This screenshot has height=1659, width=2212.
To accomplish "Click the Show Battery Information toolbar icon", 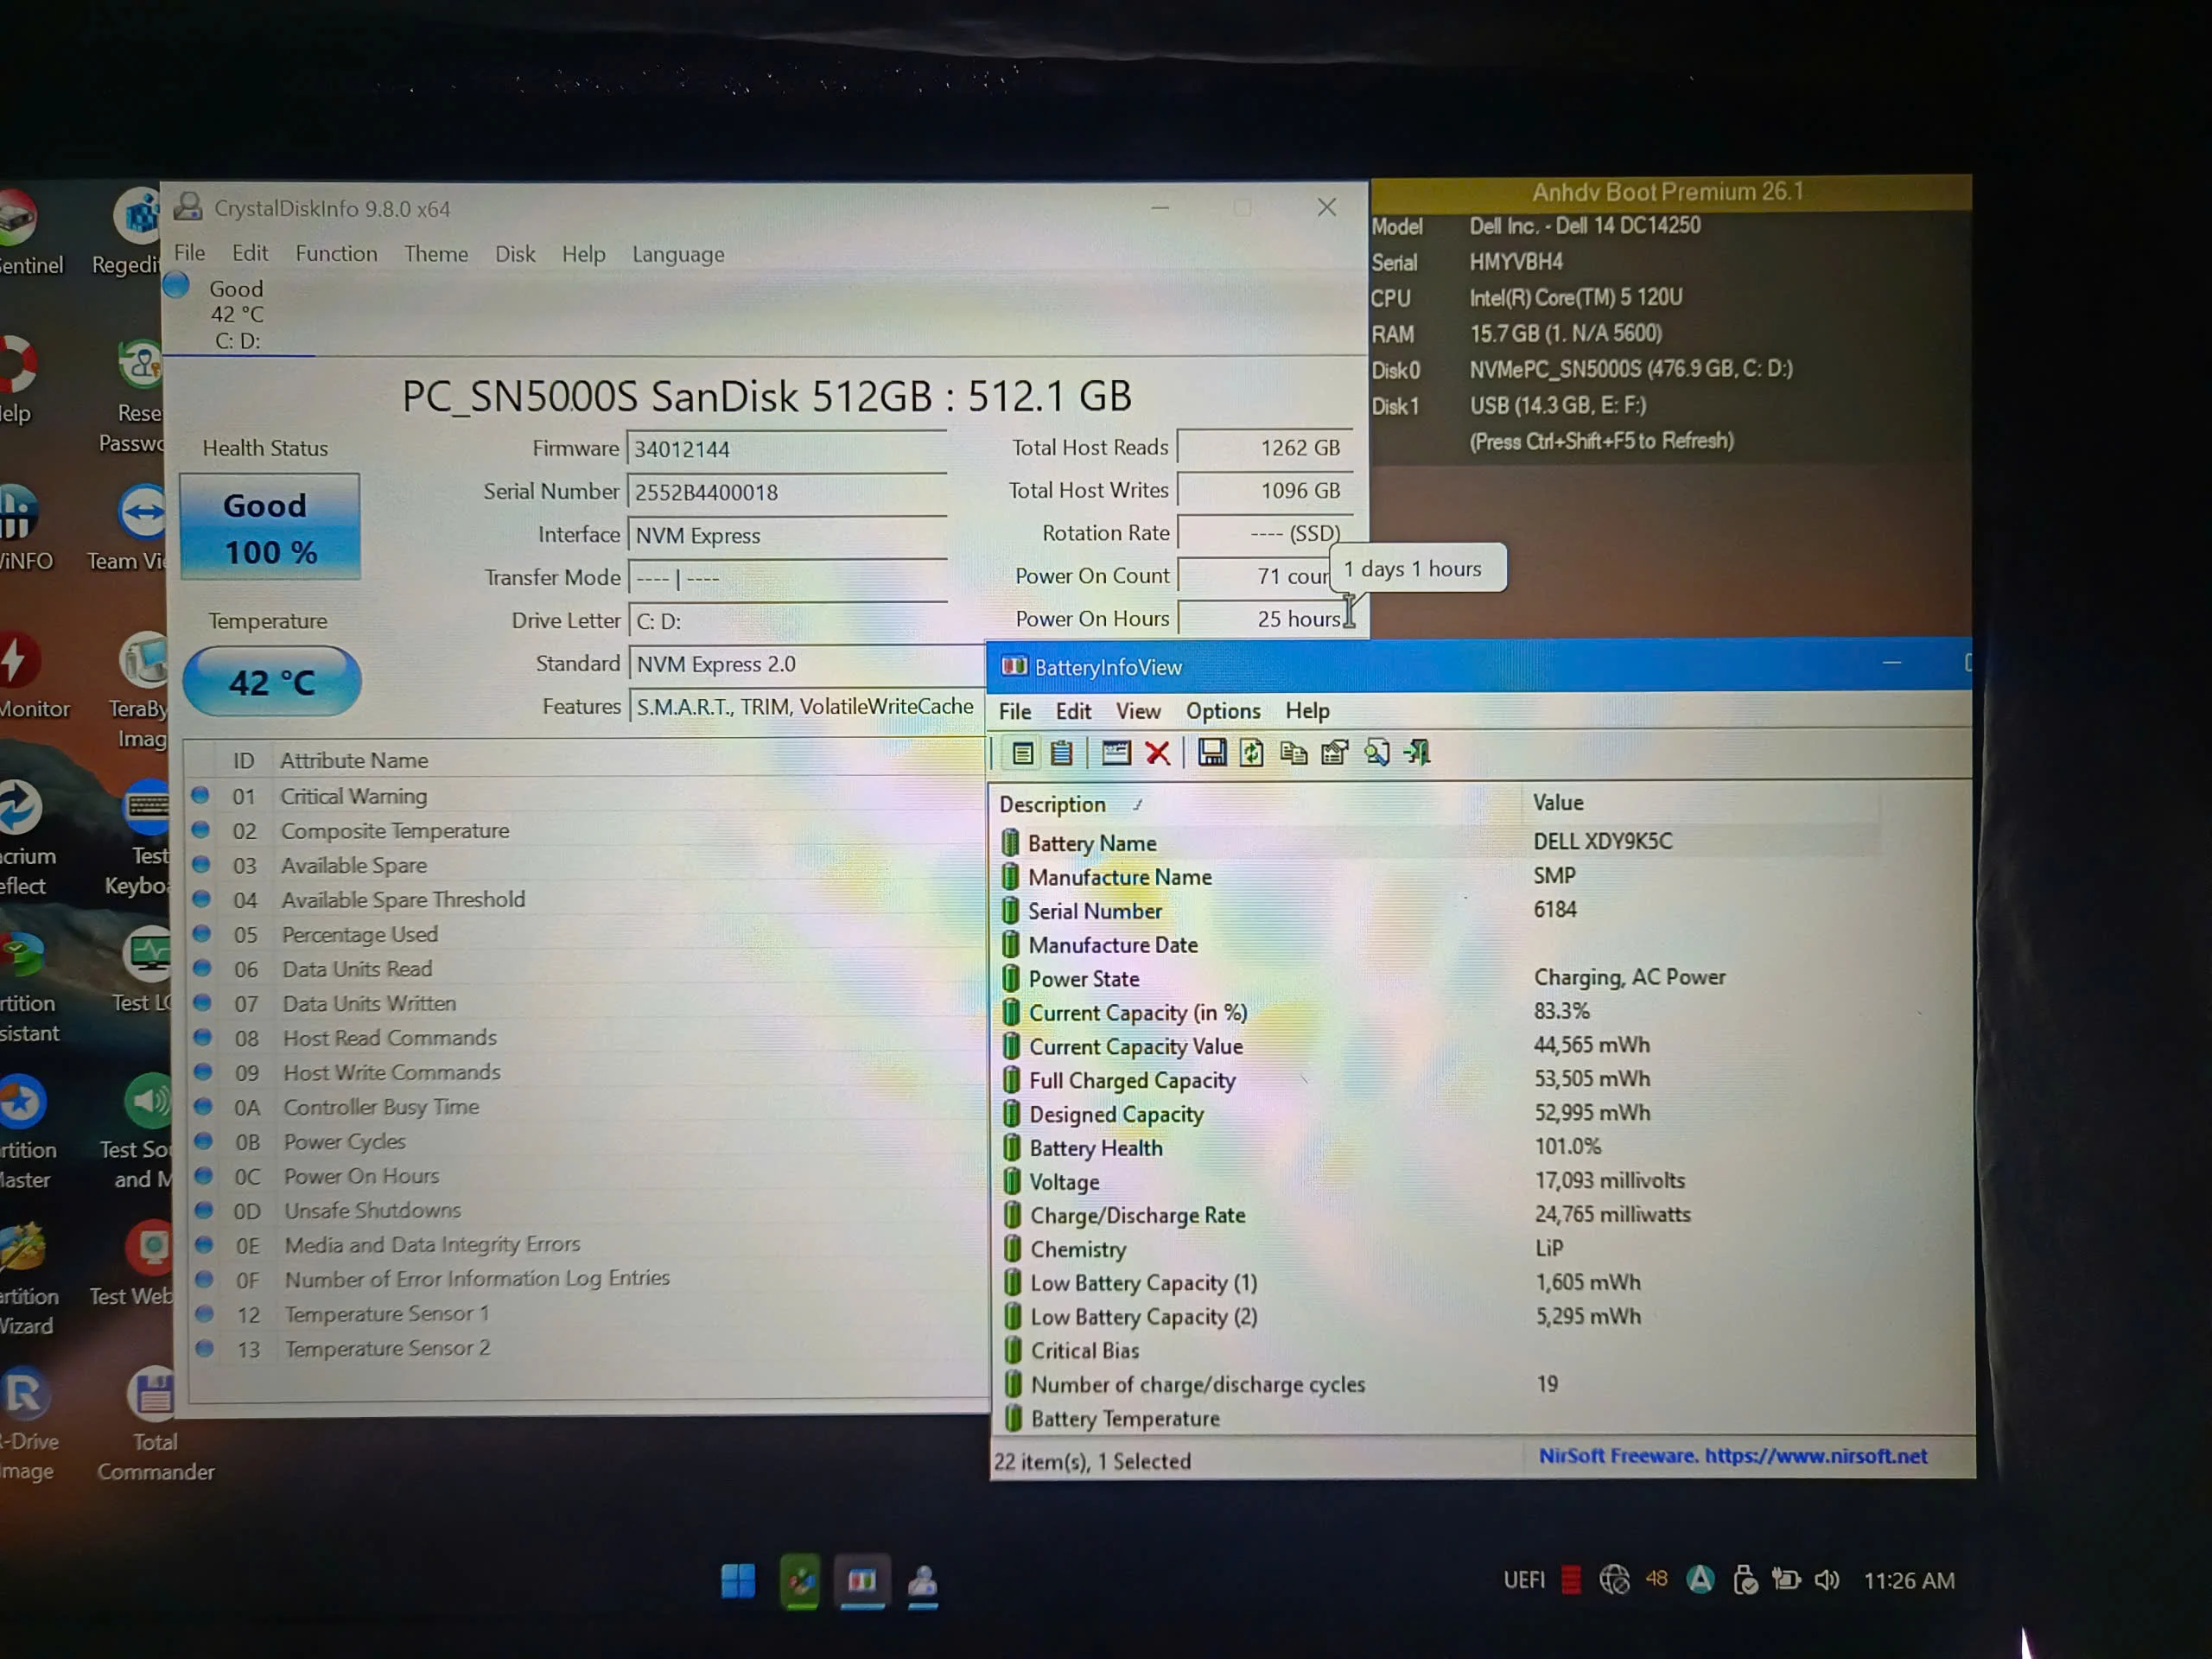I will [x=1022, y=753].
